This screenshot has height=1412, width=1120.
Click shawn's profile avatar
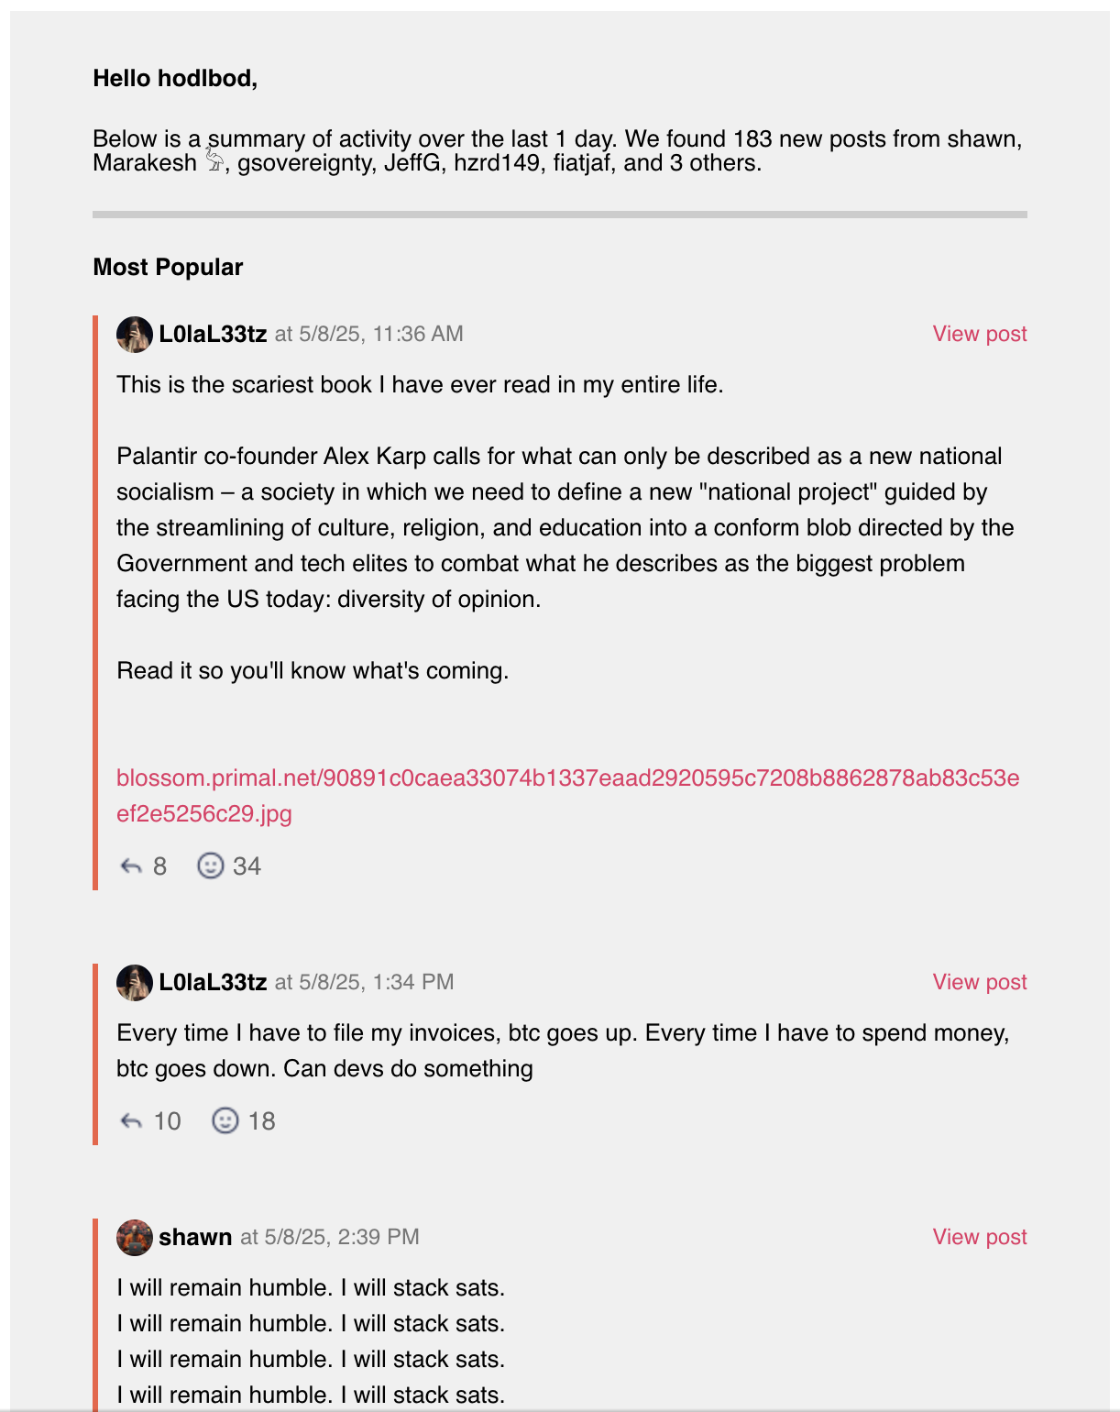pyautogui.click(x=135, y=1238)
